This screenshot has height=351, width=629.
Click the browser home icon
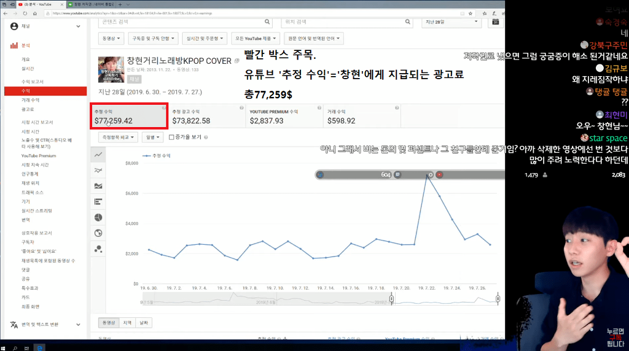(x=36, y=12)
